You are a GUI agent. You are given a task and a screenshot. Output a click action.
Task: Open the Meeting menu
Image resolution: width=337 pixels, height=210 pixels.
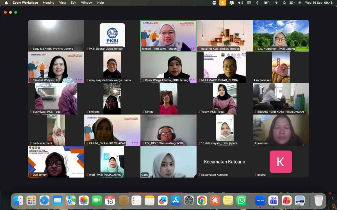pos(49,3)
